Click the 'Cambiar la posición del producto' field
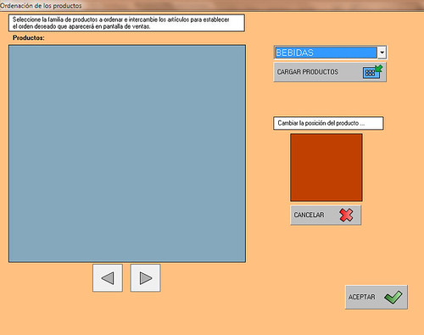Screen dimensions: 424x335 pyautogui.click(x=328, y=123)
